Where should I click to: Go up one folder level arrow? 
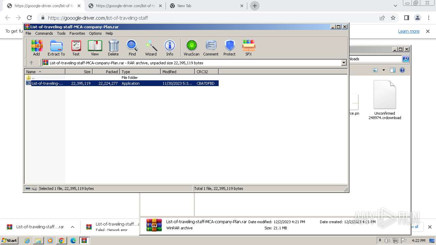coord(31,63)
